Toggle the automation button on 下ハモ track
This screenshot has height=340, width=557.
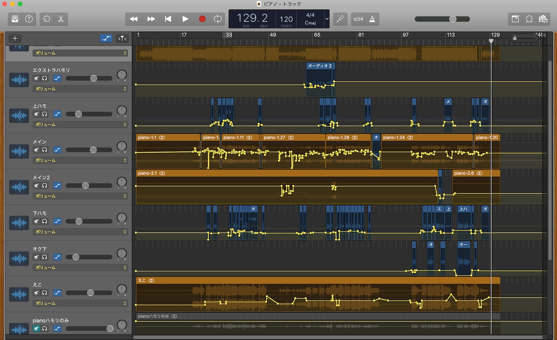[x=57, y=221]
